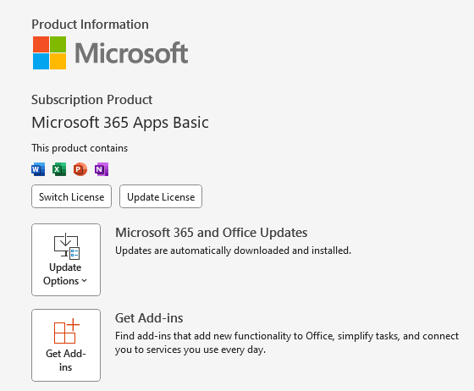Click 'Updates are automatically downloaded and installed' text

click(233, 251)
